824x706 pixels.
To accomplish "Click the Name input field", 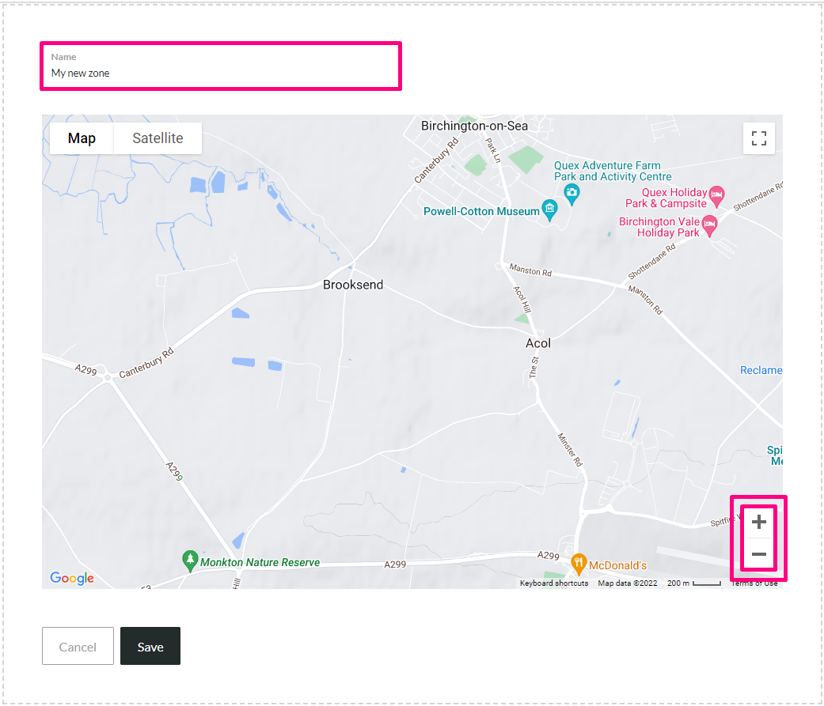I will (x=221, y=66).
